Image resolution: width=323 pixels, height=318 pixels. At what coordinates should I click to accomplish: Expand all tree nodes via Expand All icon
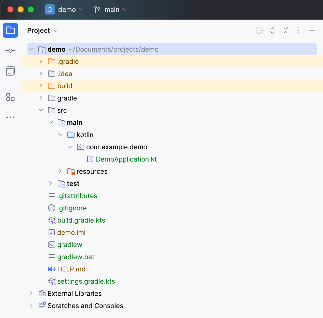coord(272,30)
